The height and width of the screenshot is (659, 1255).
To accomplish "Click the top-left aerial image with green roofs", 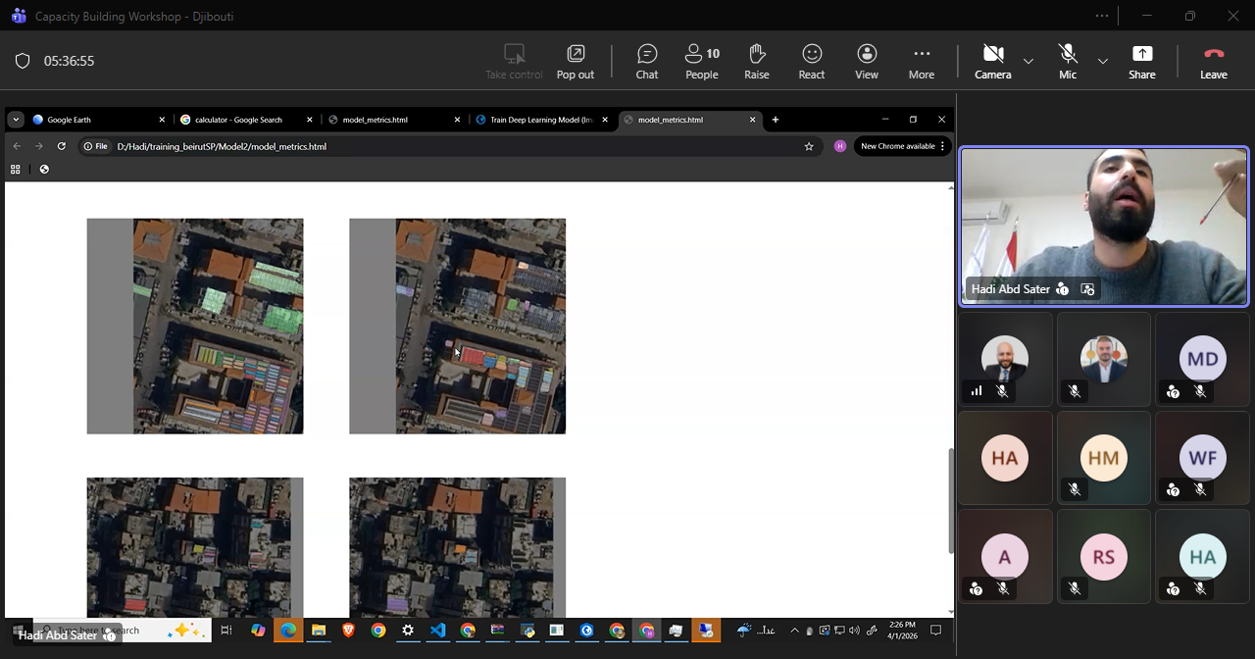I will click(195, 326).
